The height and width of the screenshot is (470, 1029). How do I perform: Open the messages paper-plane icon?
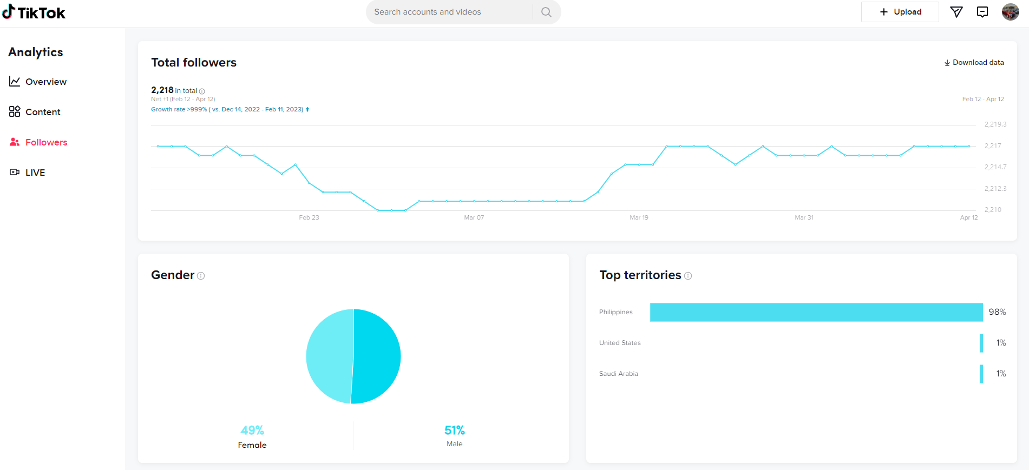[x=956, y=12]
